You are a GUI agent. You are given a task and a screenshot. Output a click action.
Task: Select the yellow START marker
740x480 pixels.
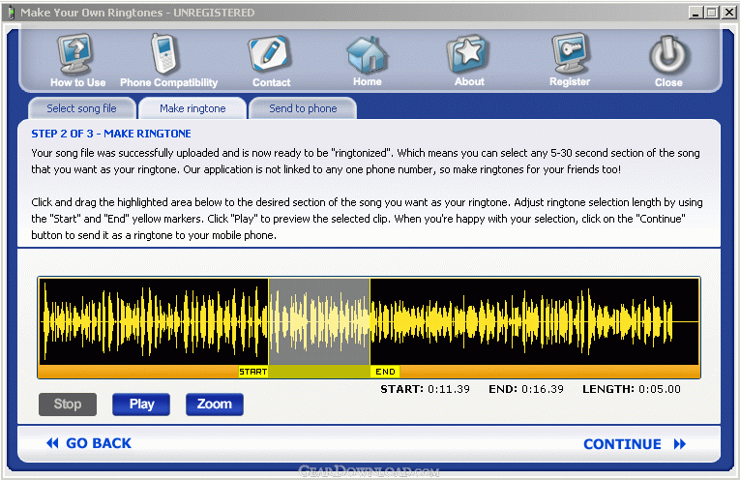coord(253,372)
